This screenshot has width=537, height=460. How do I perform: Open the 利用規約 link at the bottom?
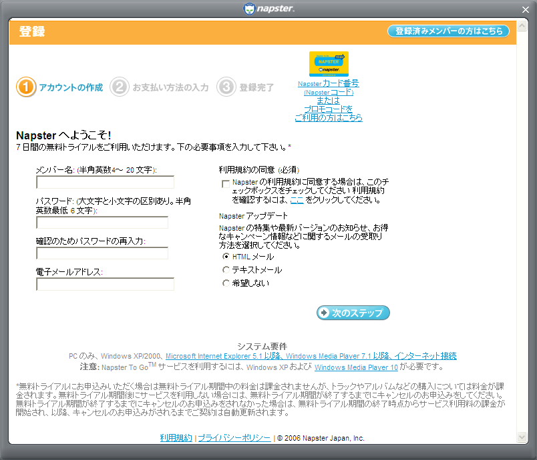pyautogui.click(x=175, y=438)
